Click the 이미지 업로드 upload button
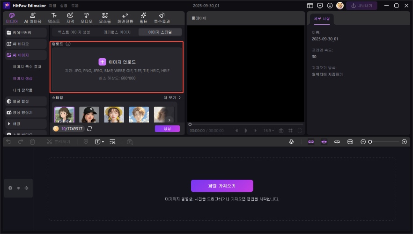Viewport: 413px width, 234px height. 117,62
